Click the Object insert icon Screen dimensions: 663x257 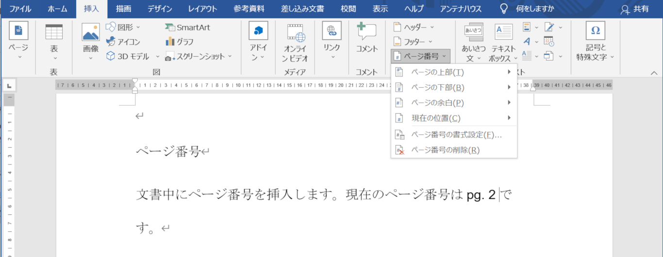[549, 56]
